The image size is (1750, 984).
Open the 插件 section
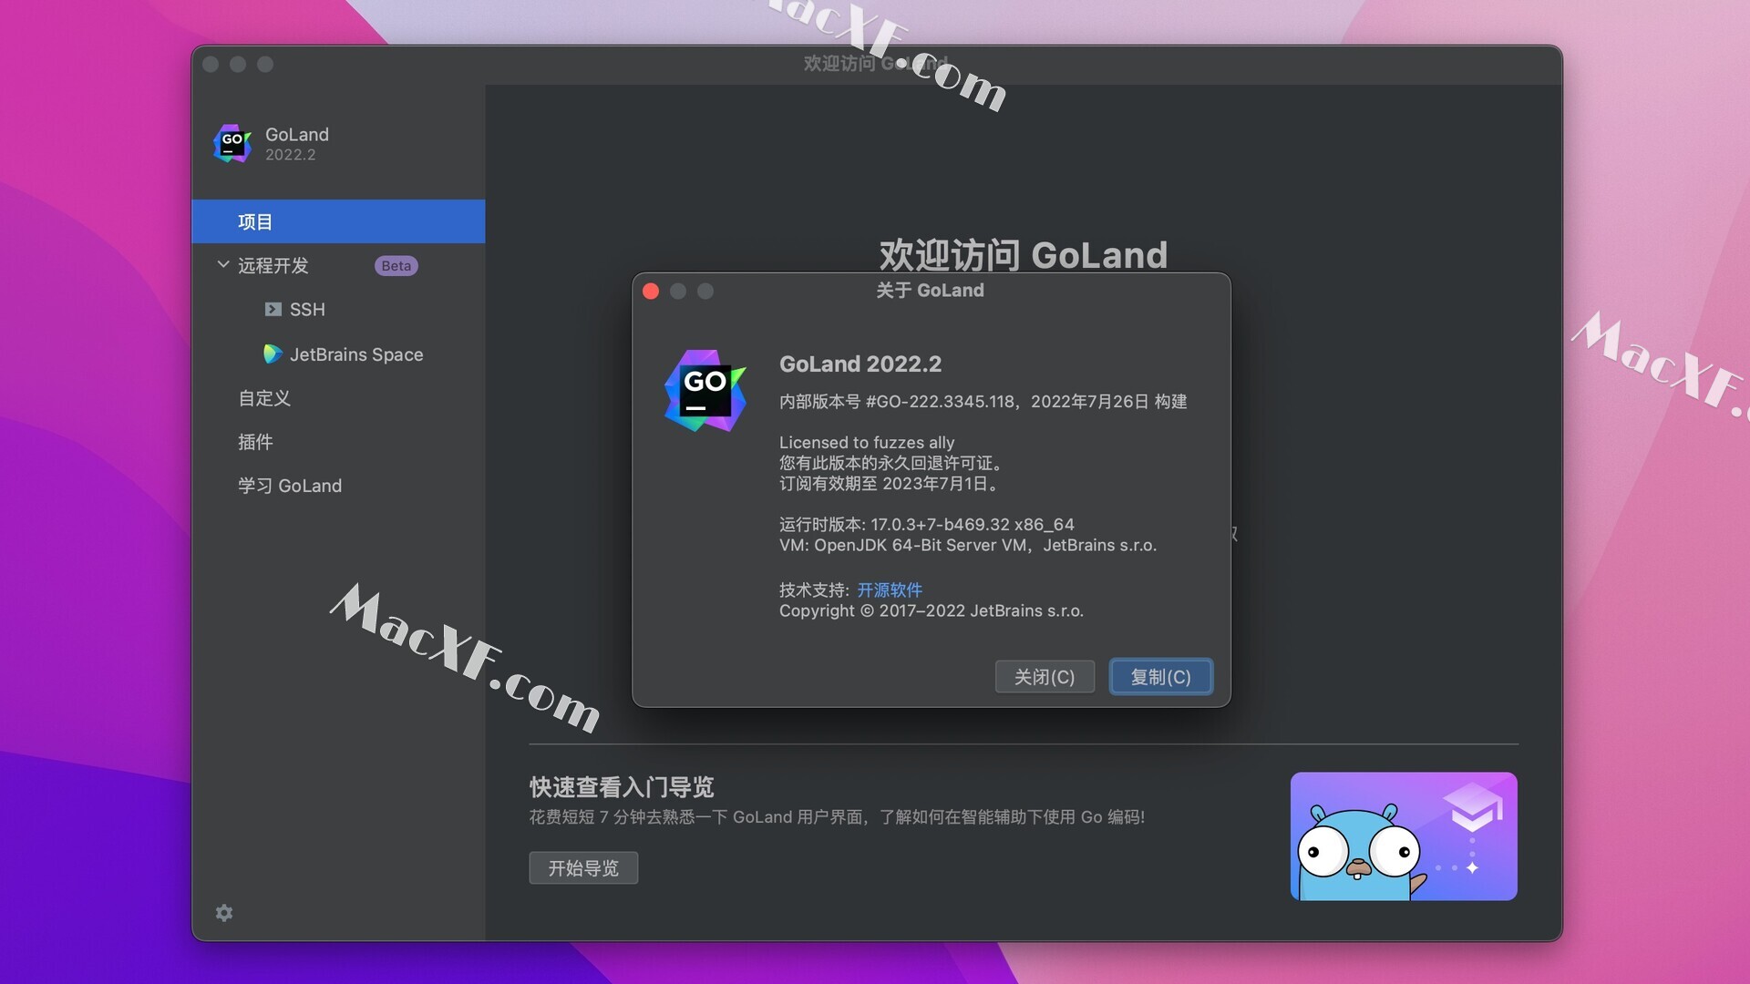255,442
